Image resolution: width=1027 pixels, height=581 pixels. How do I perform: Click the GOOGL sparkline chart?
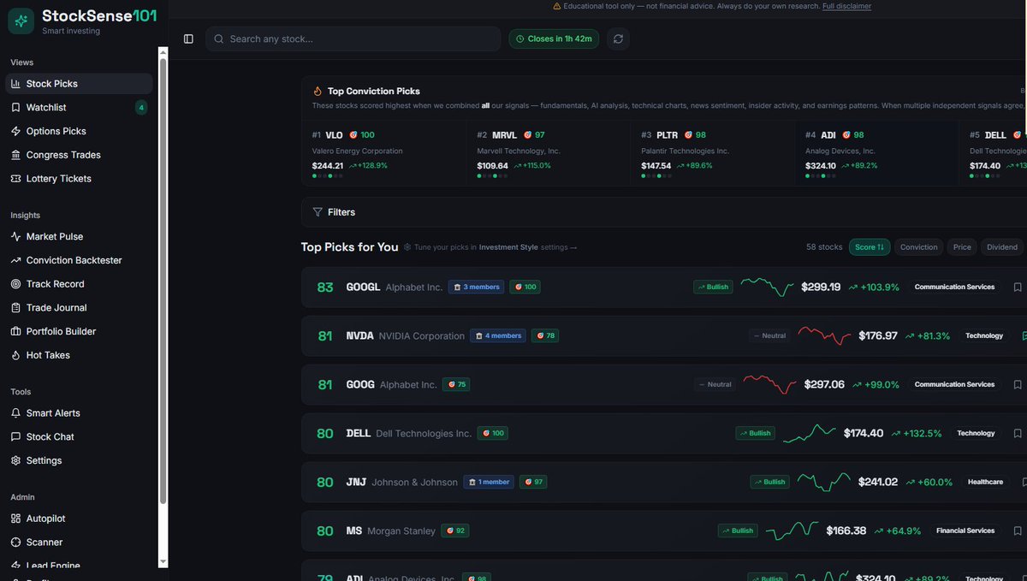point(767,287)
